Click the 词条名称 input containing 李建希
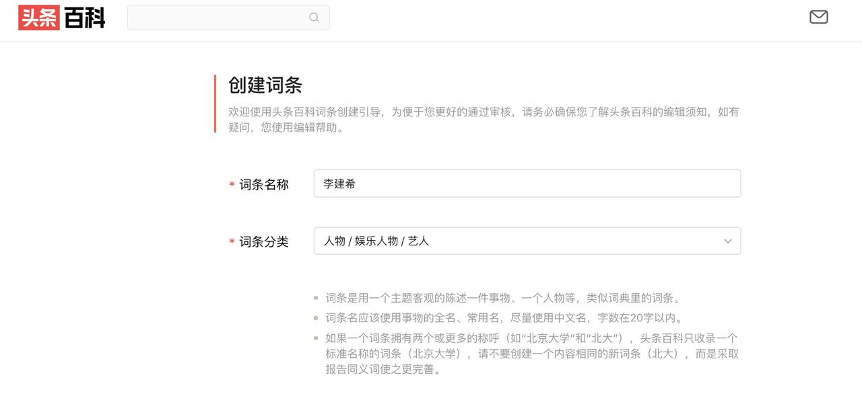The width and height of the screenshot is (862, 394). click(x=527, y=183)
